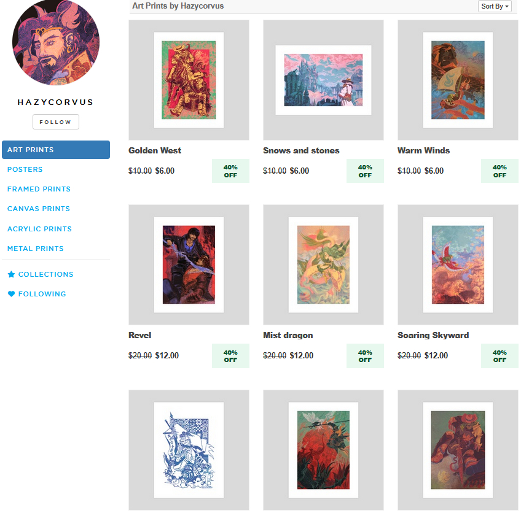521x513 pixels.
Task: Click the Soaring Skyward title link
Action: click(433, 335)
